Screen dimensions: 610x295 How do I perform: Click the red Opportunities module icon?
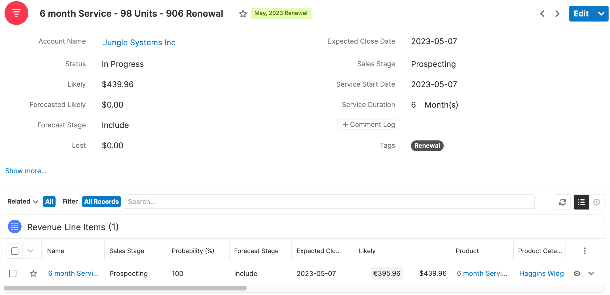(x=16, y=13)
